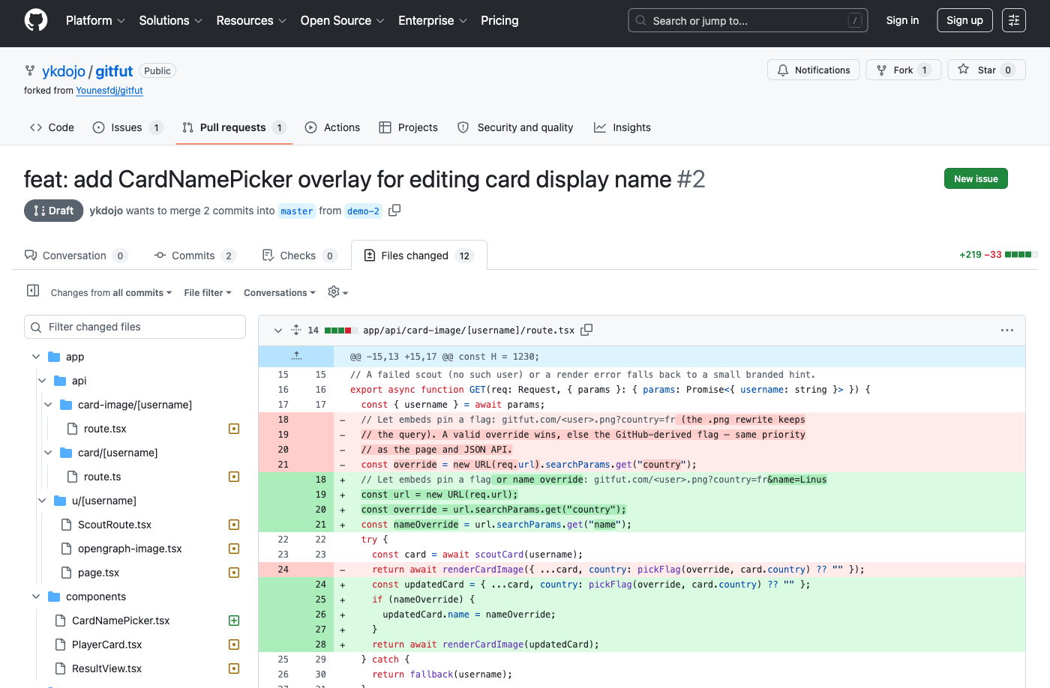Collapse the api folder in tree

pyautogui.click(x=42, y=381)
